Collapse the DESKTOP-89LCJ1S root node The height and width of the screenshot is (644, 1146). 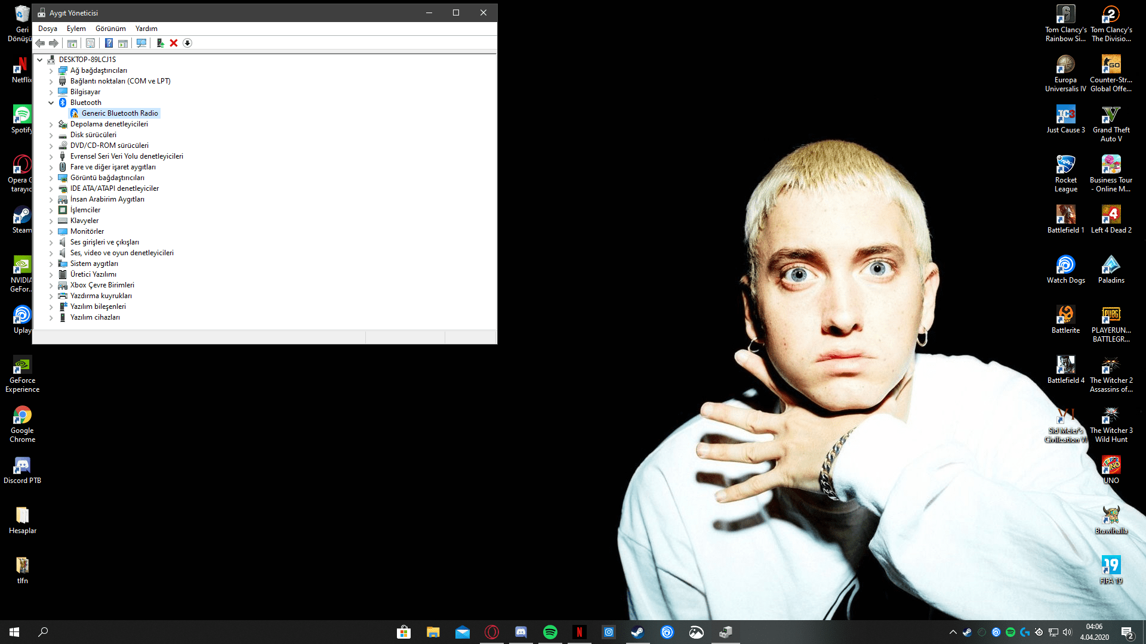coord(40,60)
